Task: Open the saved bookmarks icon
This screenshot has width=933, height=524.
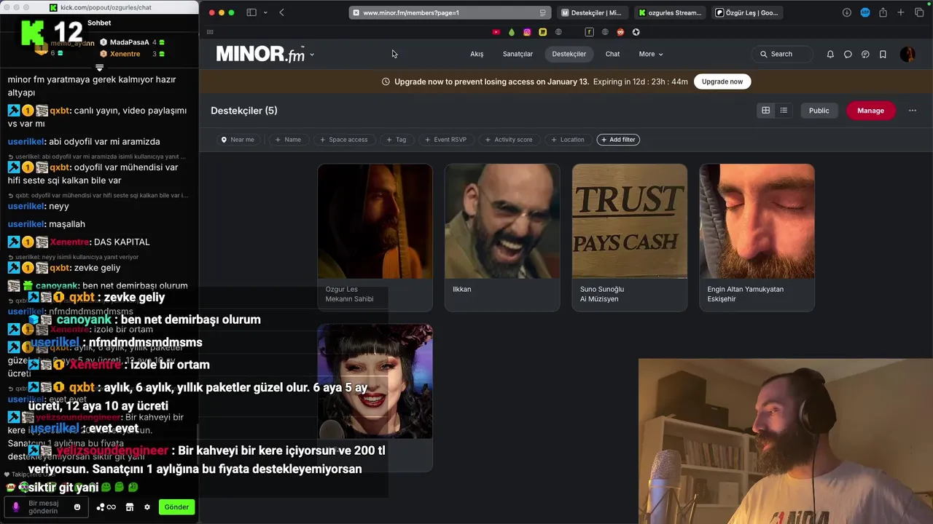Action: pos(883,54)
